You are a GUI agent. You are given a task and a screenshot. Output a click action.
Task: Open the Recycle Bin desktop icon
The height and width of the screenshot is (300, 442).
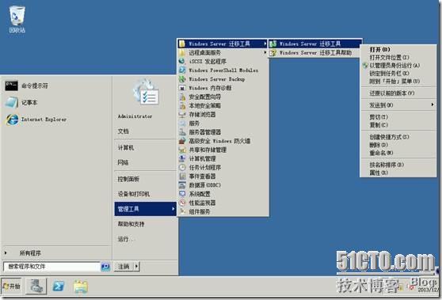[17, 19]
